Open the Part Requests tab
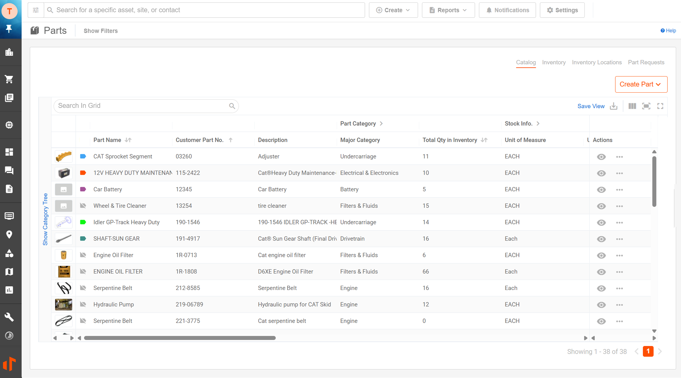The height and width of the screenshot is (378, 681). pos(646,62)
